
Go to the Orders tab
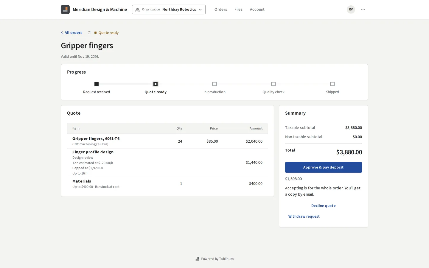pos(221,10)
